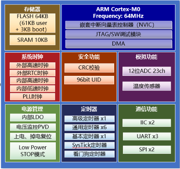Select the 内部高速时钟 block
The width and height of the screenshot is (180, 169).
[32, 80]
